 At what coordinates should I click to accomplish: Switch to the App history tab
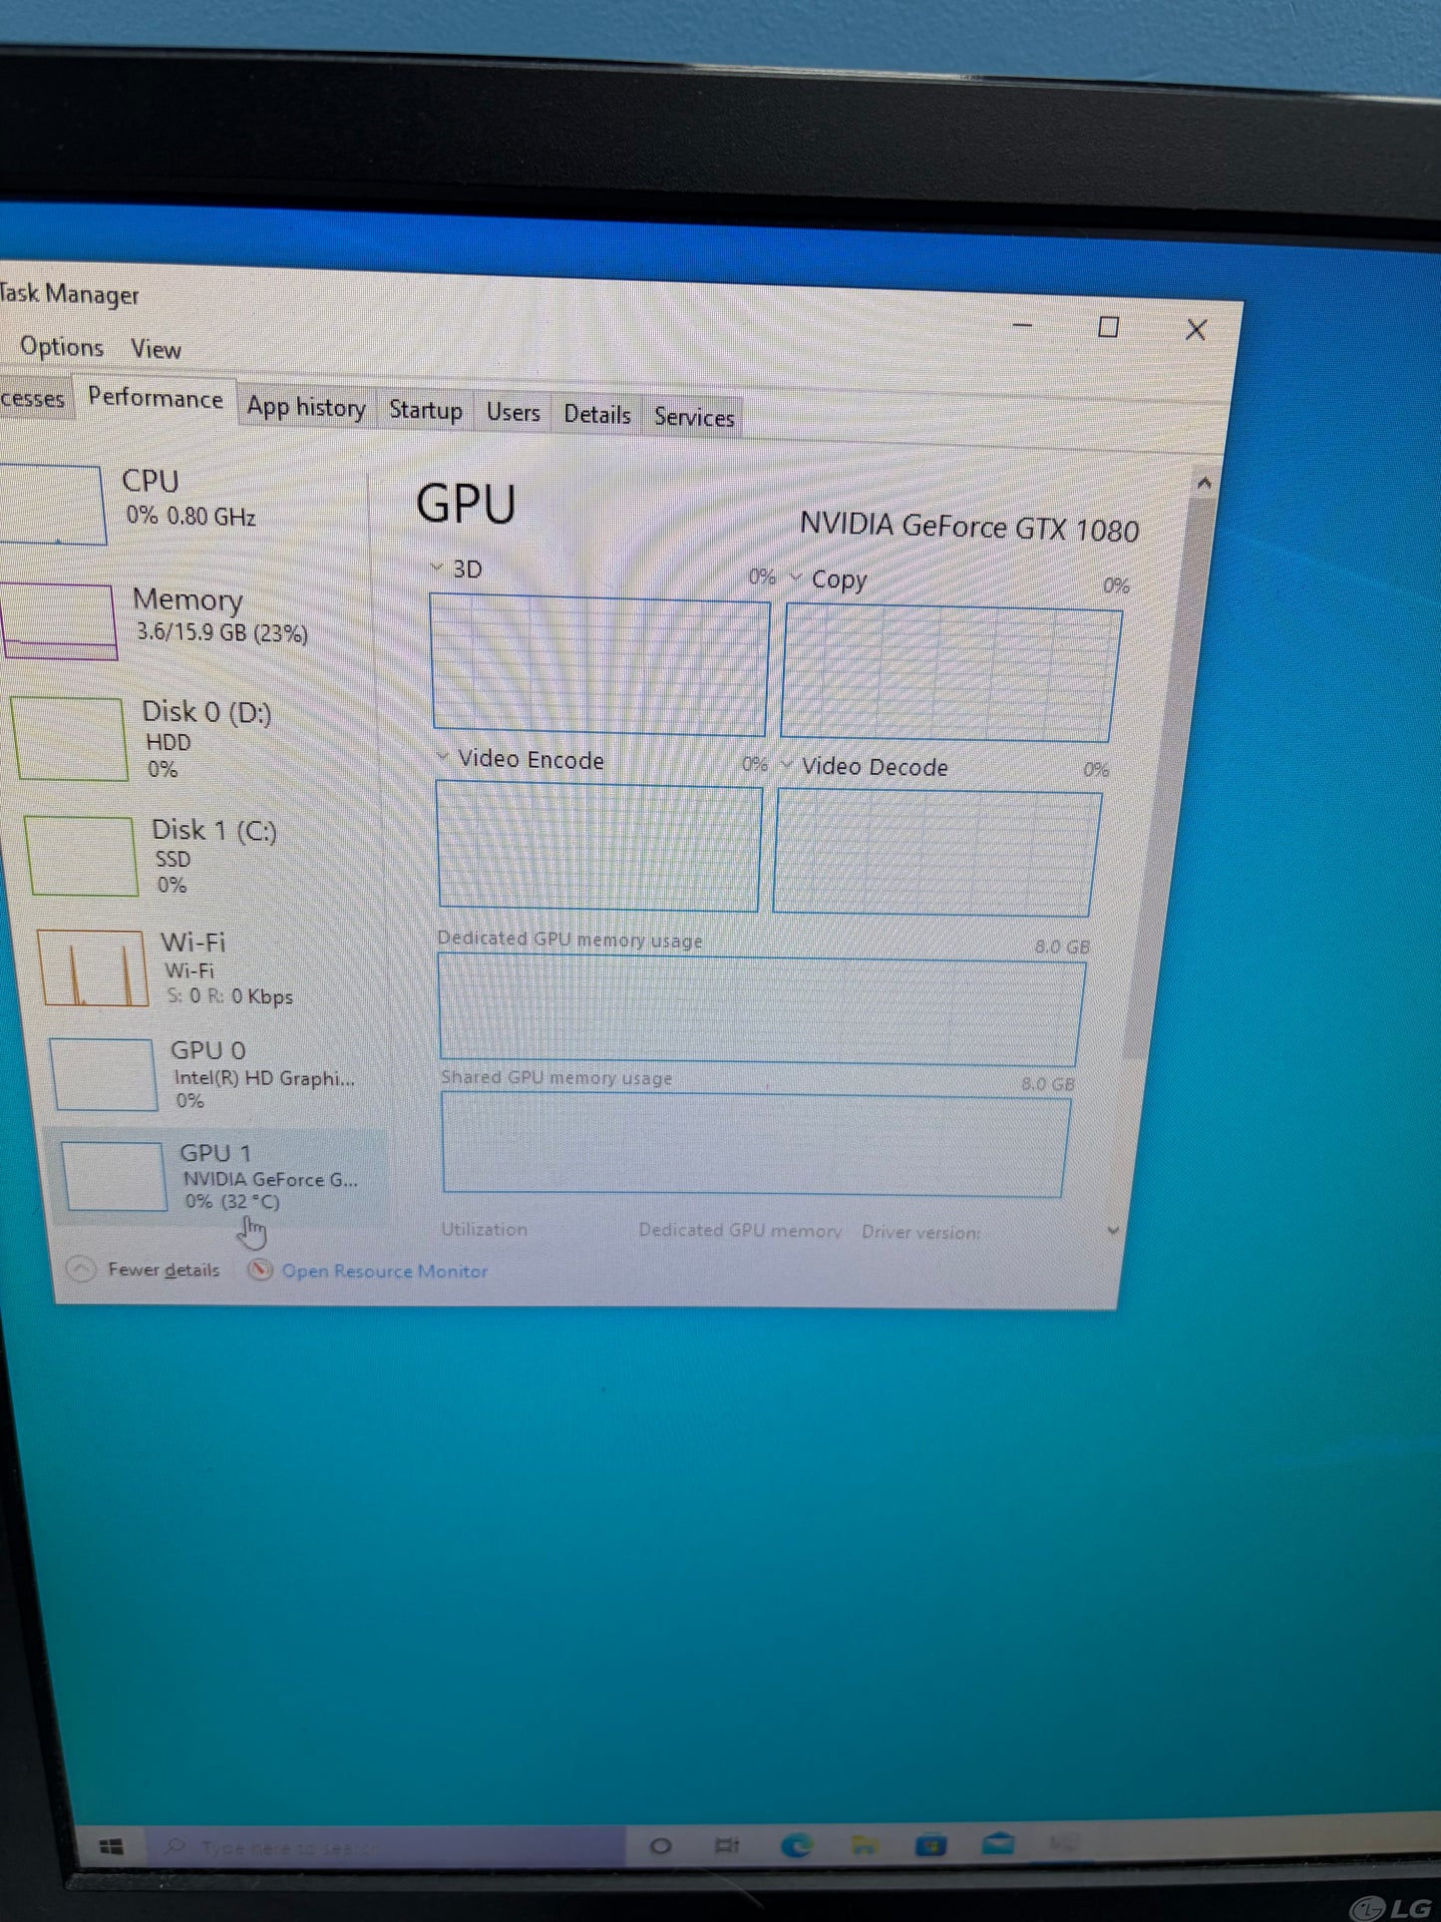pos(306,408)
